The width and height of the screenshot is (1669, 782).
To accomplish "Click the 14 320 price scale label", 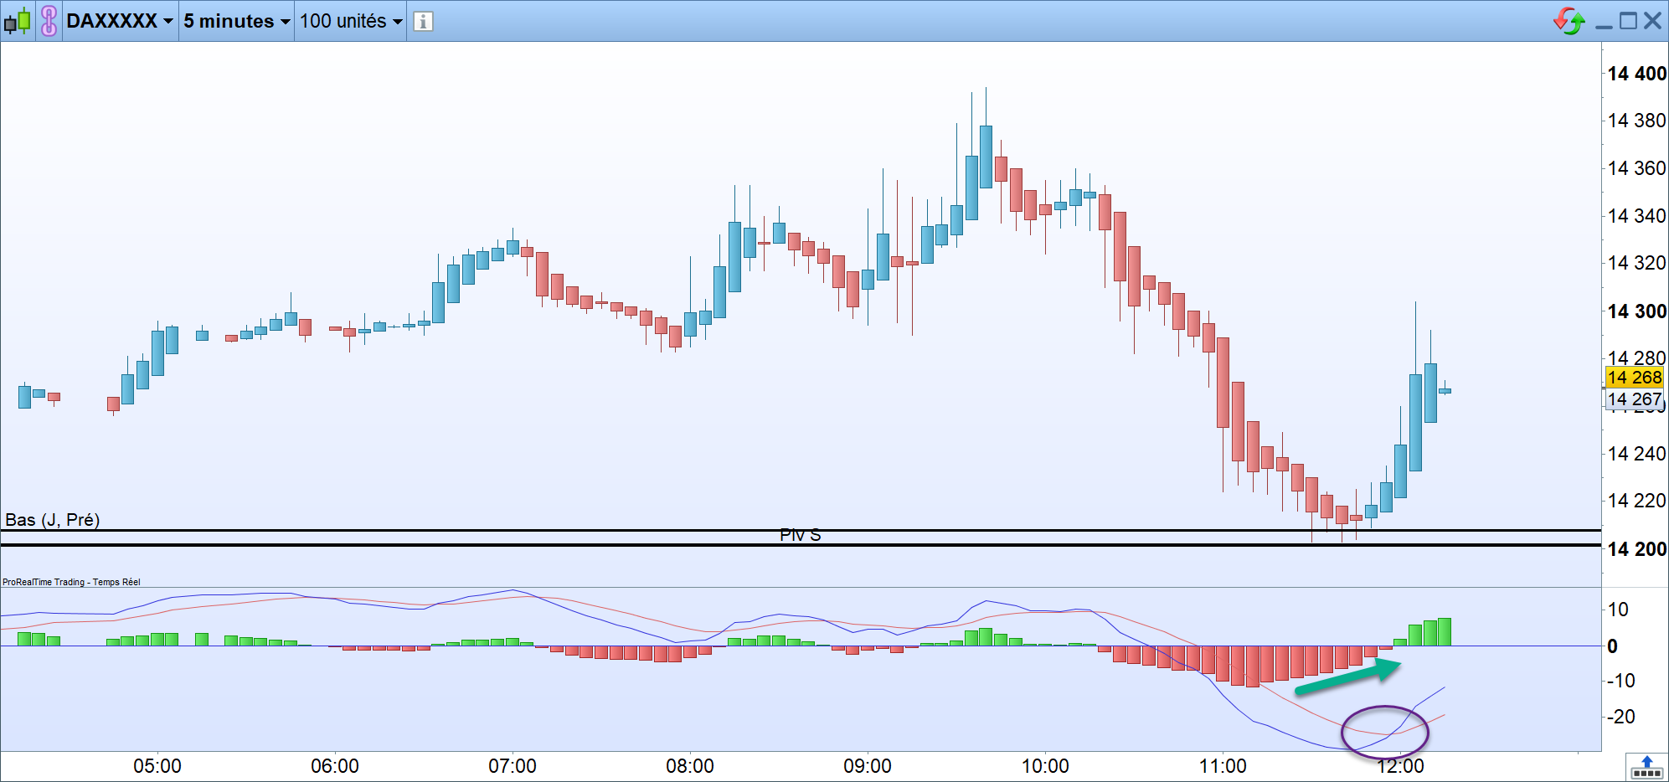I will 1636,263.
